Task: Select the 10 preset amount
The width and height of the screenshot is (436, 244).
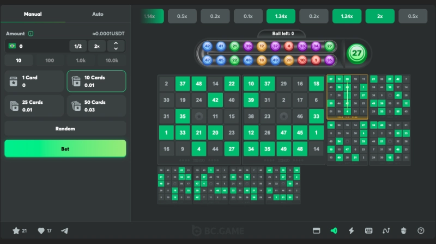Action: [19, 60]
